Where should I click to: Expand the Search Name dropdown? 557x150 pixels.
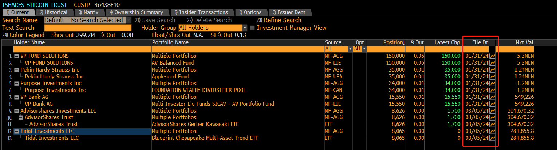tap(129, 20)
